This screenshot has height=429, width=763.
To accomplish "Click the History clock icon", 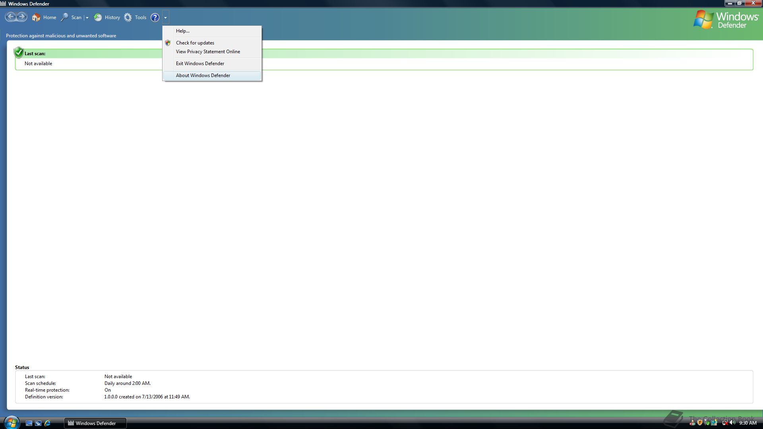I will click(98, 17).
